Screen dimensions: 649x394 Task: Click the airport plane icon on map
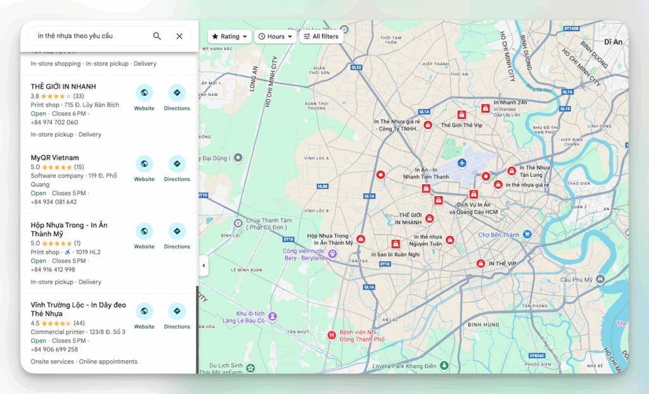coord(462,163)
